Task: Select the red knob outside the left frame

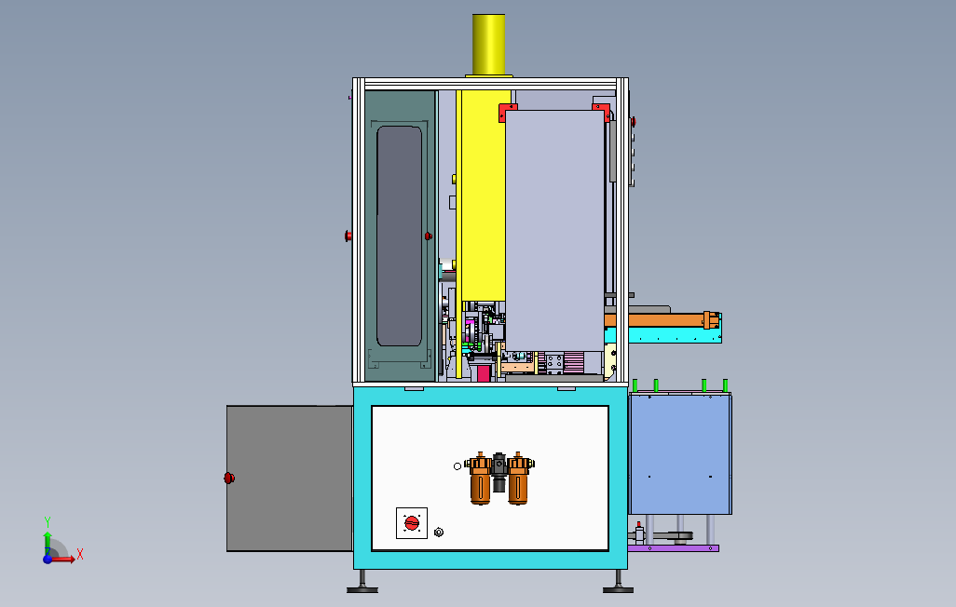Action: 348,236
